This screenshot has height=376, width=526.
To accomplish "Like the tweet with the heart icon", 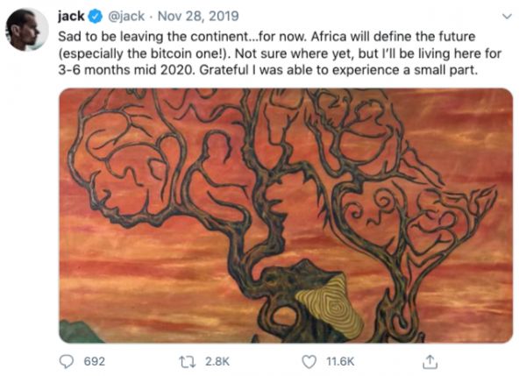I will [309, 360].
